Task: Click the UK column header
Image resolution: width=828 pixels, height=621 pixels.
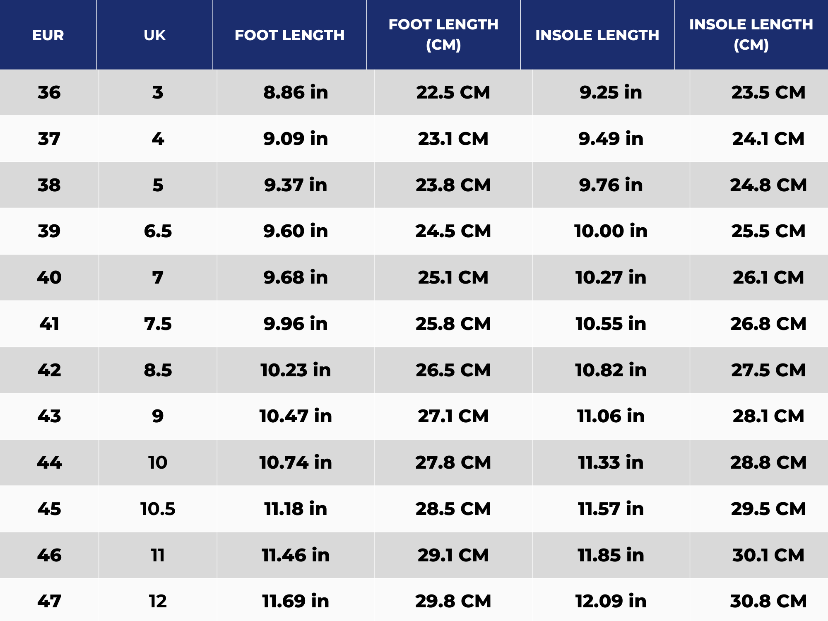Action: (154, 35)
